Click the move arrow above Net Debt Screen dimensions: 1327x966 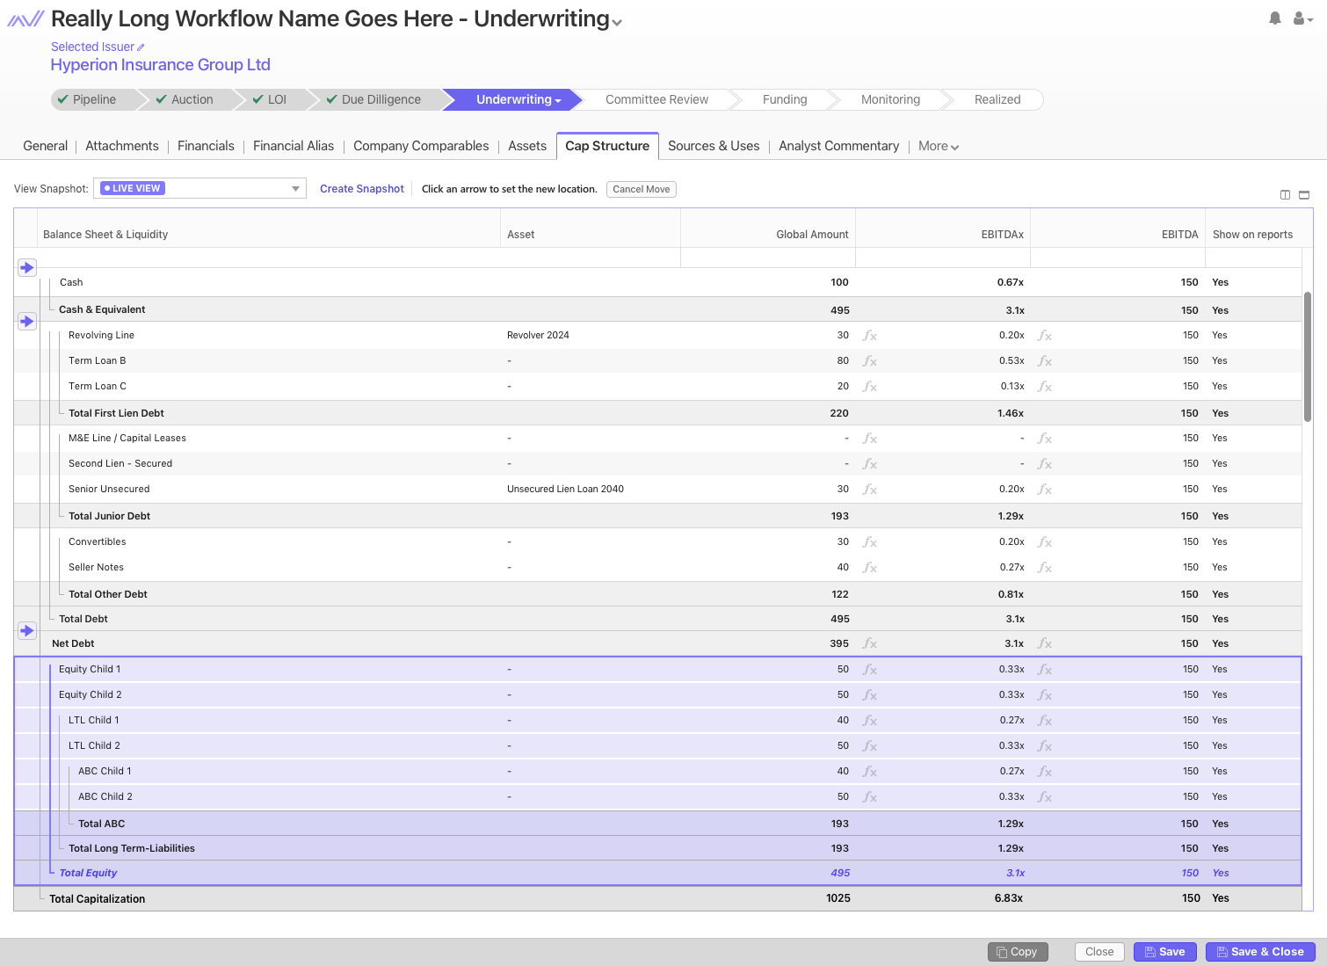[x=27, y=630]
